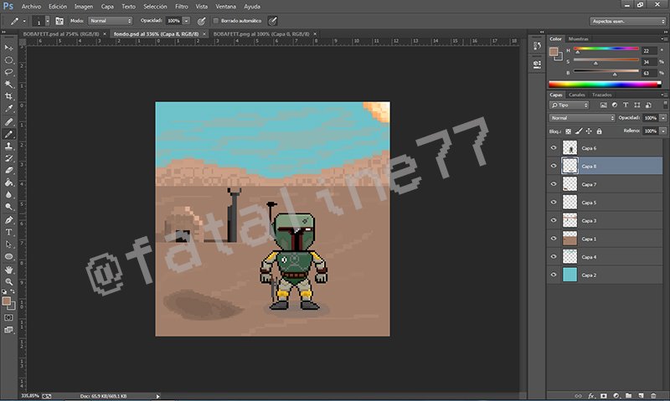The height and width of the screenshot is (401, 670).
Task: Open the layer filter Tipo dropdown
Action: (569, 105)
